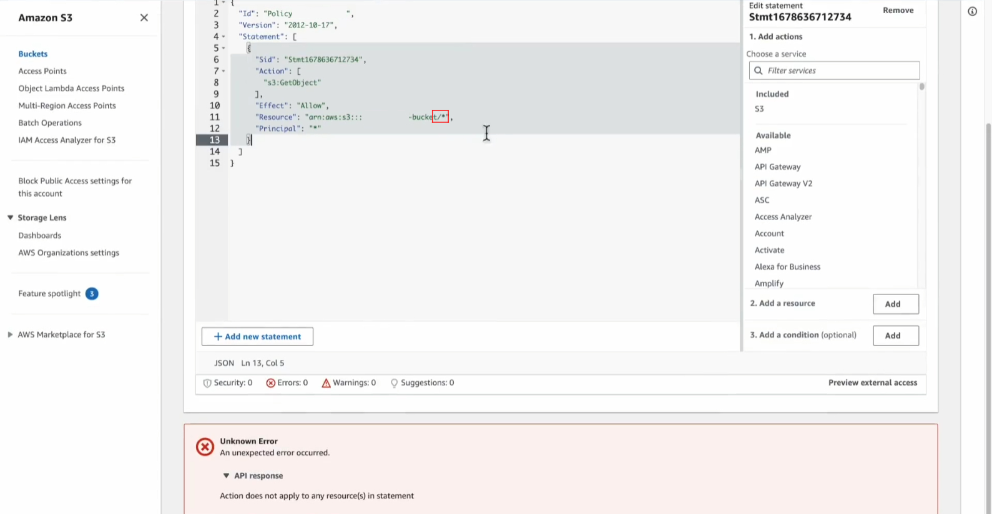992x514 pixels.
Task: Select Account service
Action: pyautogui.click(x=769, y=233)
